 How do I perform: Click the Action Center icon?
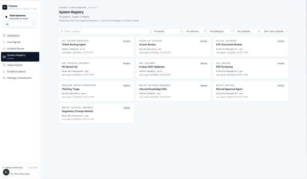coord(4,65)
